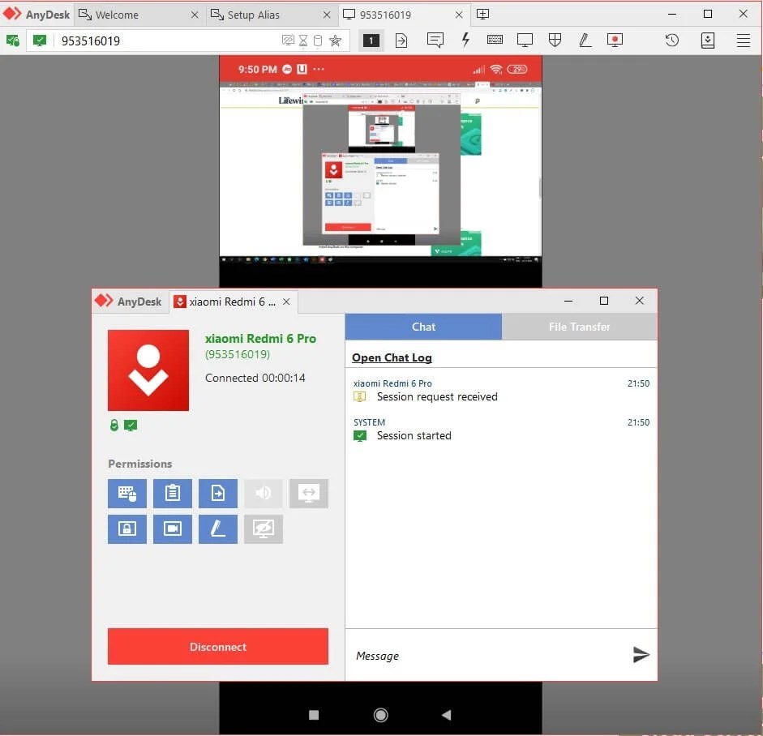Open Chat Log link
Screen dimensions: 763x736
click(392, 357)
